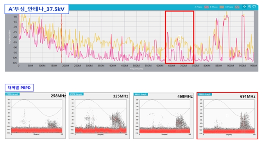Click the 325MHz label text
The image size is (263, 144).
pos(121,96)
